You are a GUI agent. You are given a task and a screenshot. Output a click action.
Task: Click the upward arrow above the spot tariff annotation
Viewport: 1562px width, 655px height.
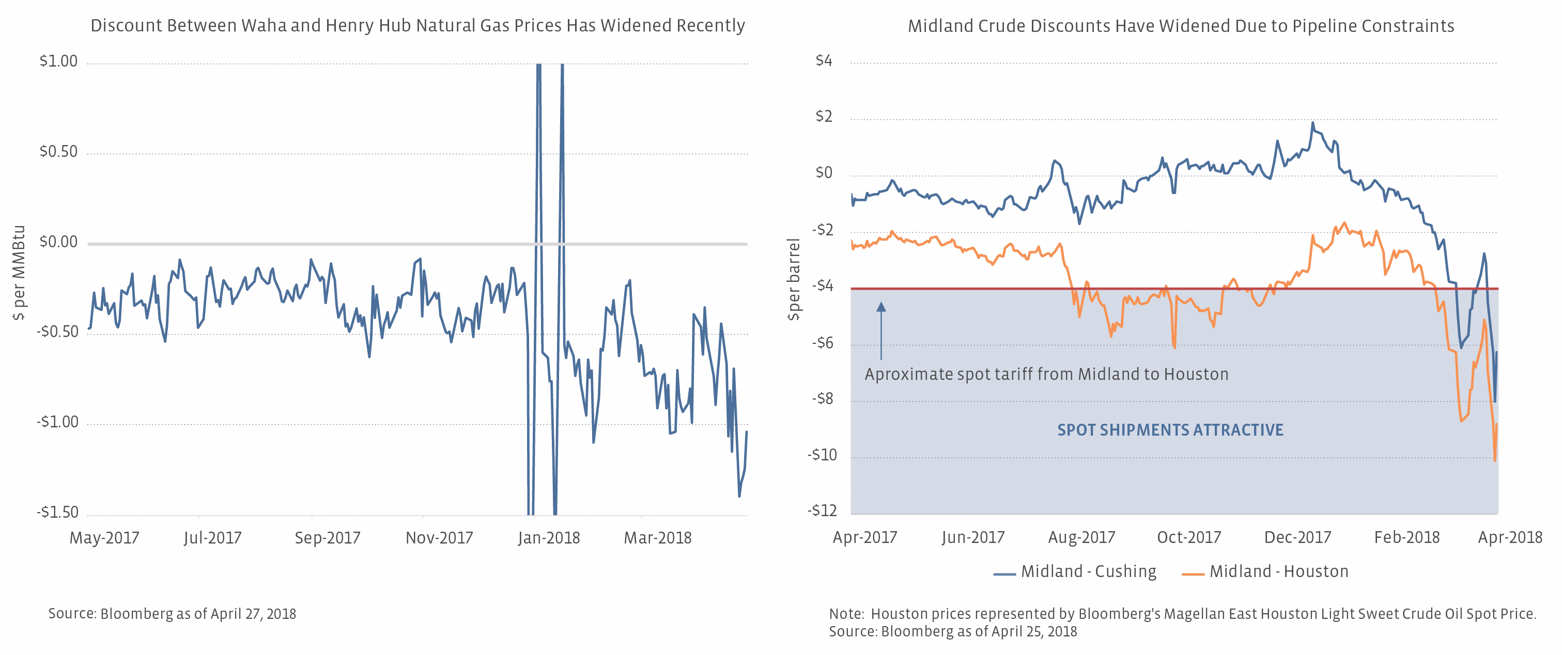[x=881, y=330]
